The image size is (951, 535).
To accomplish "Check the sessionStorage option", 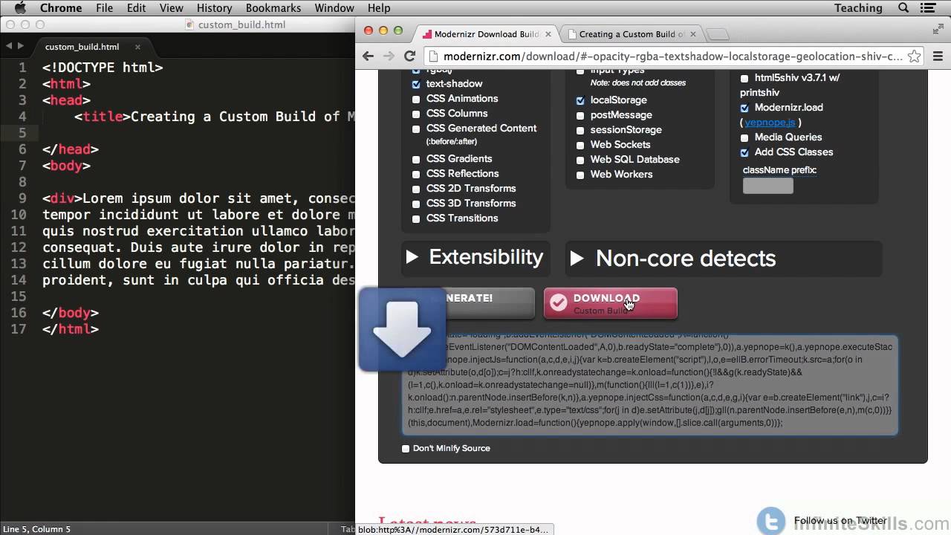I will 580,130.
